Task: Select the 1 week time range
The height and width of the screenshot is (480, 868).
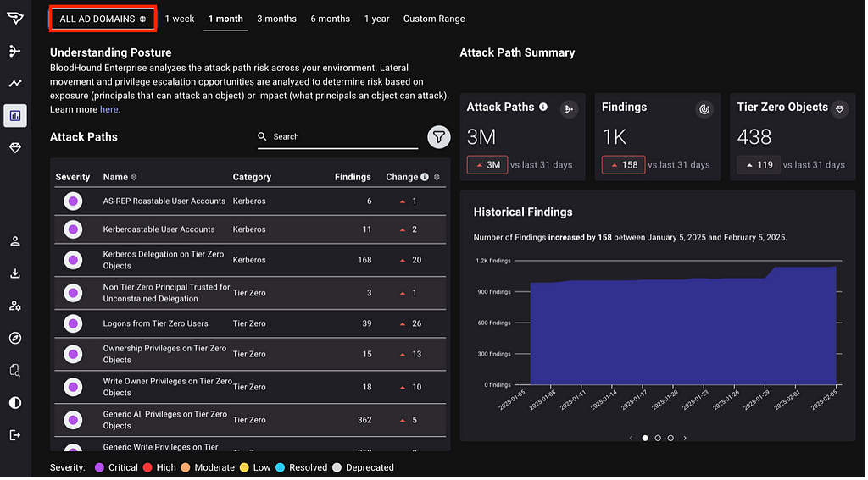Action: pos(180,19)
